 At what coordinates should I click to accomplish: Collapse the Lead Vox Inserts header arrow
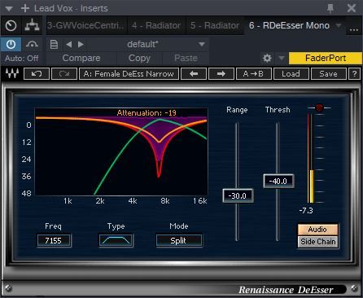[x=9, y=9]
